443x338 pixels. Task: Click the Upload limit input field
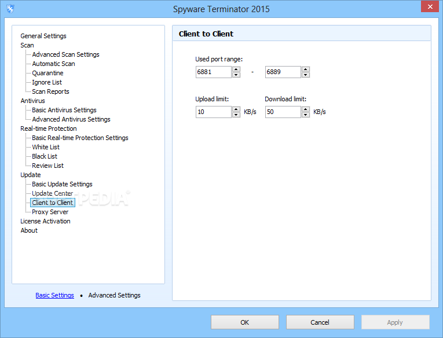tap(214, 112)
